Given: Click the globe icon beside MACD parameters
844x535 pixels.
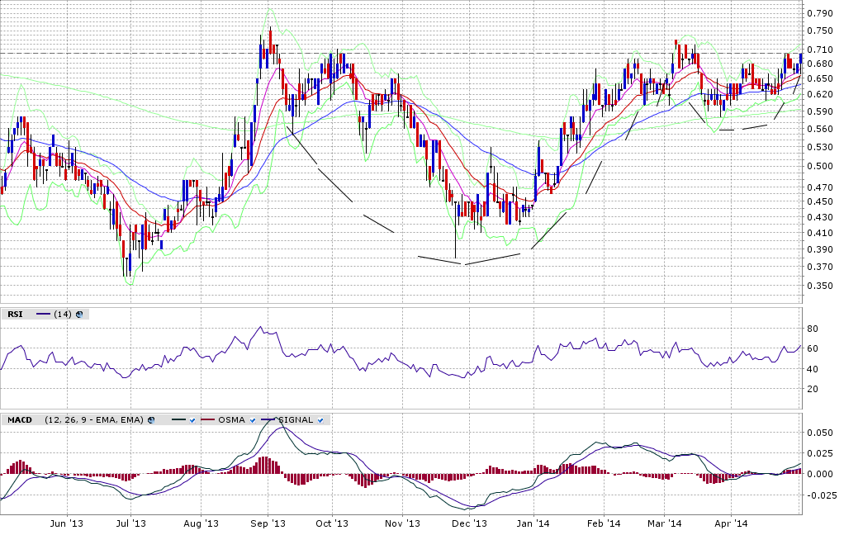Looking at the screenshot, I should [x=152, y=420].
